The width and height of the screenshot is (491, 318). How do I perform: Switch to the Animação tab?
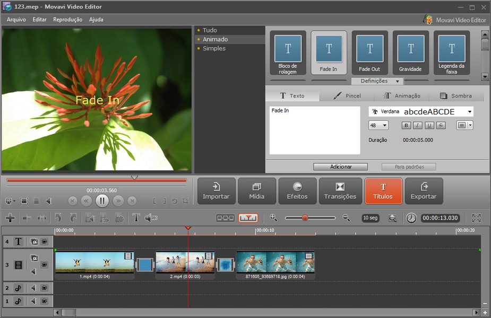402,96
